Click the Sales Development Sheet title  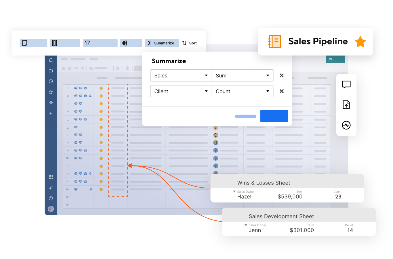click(281, 216)
